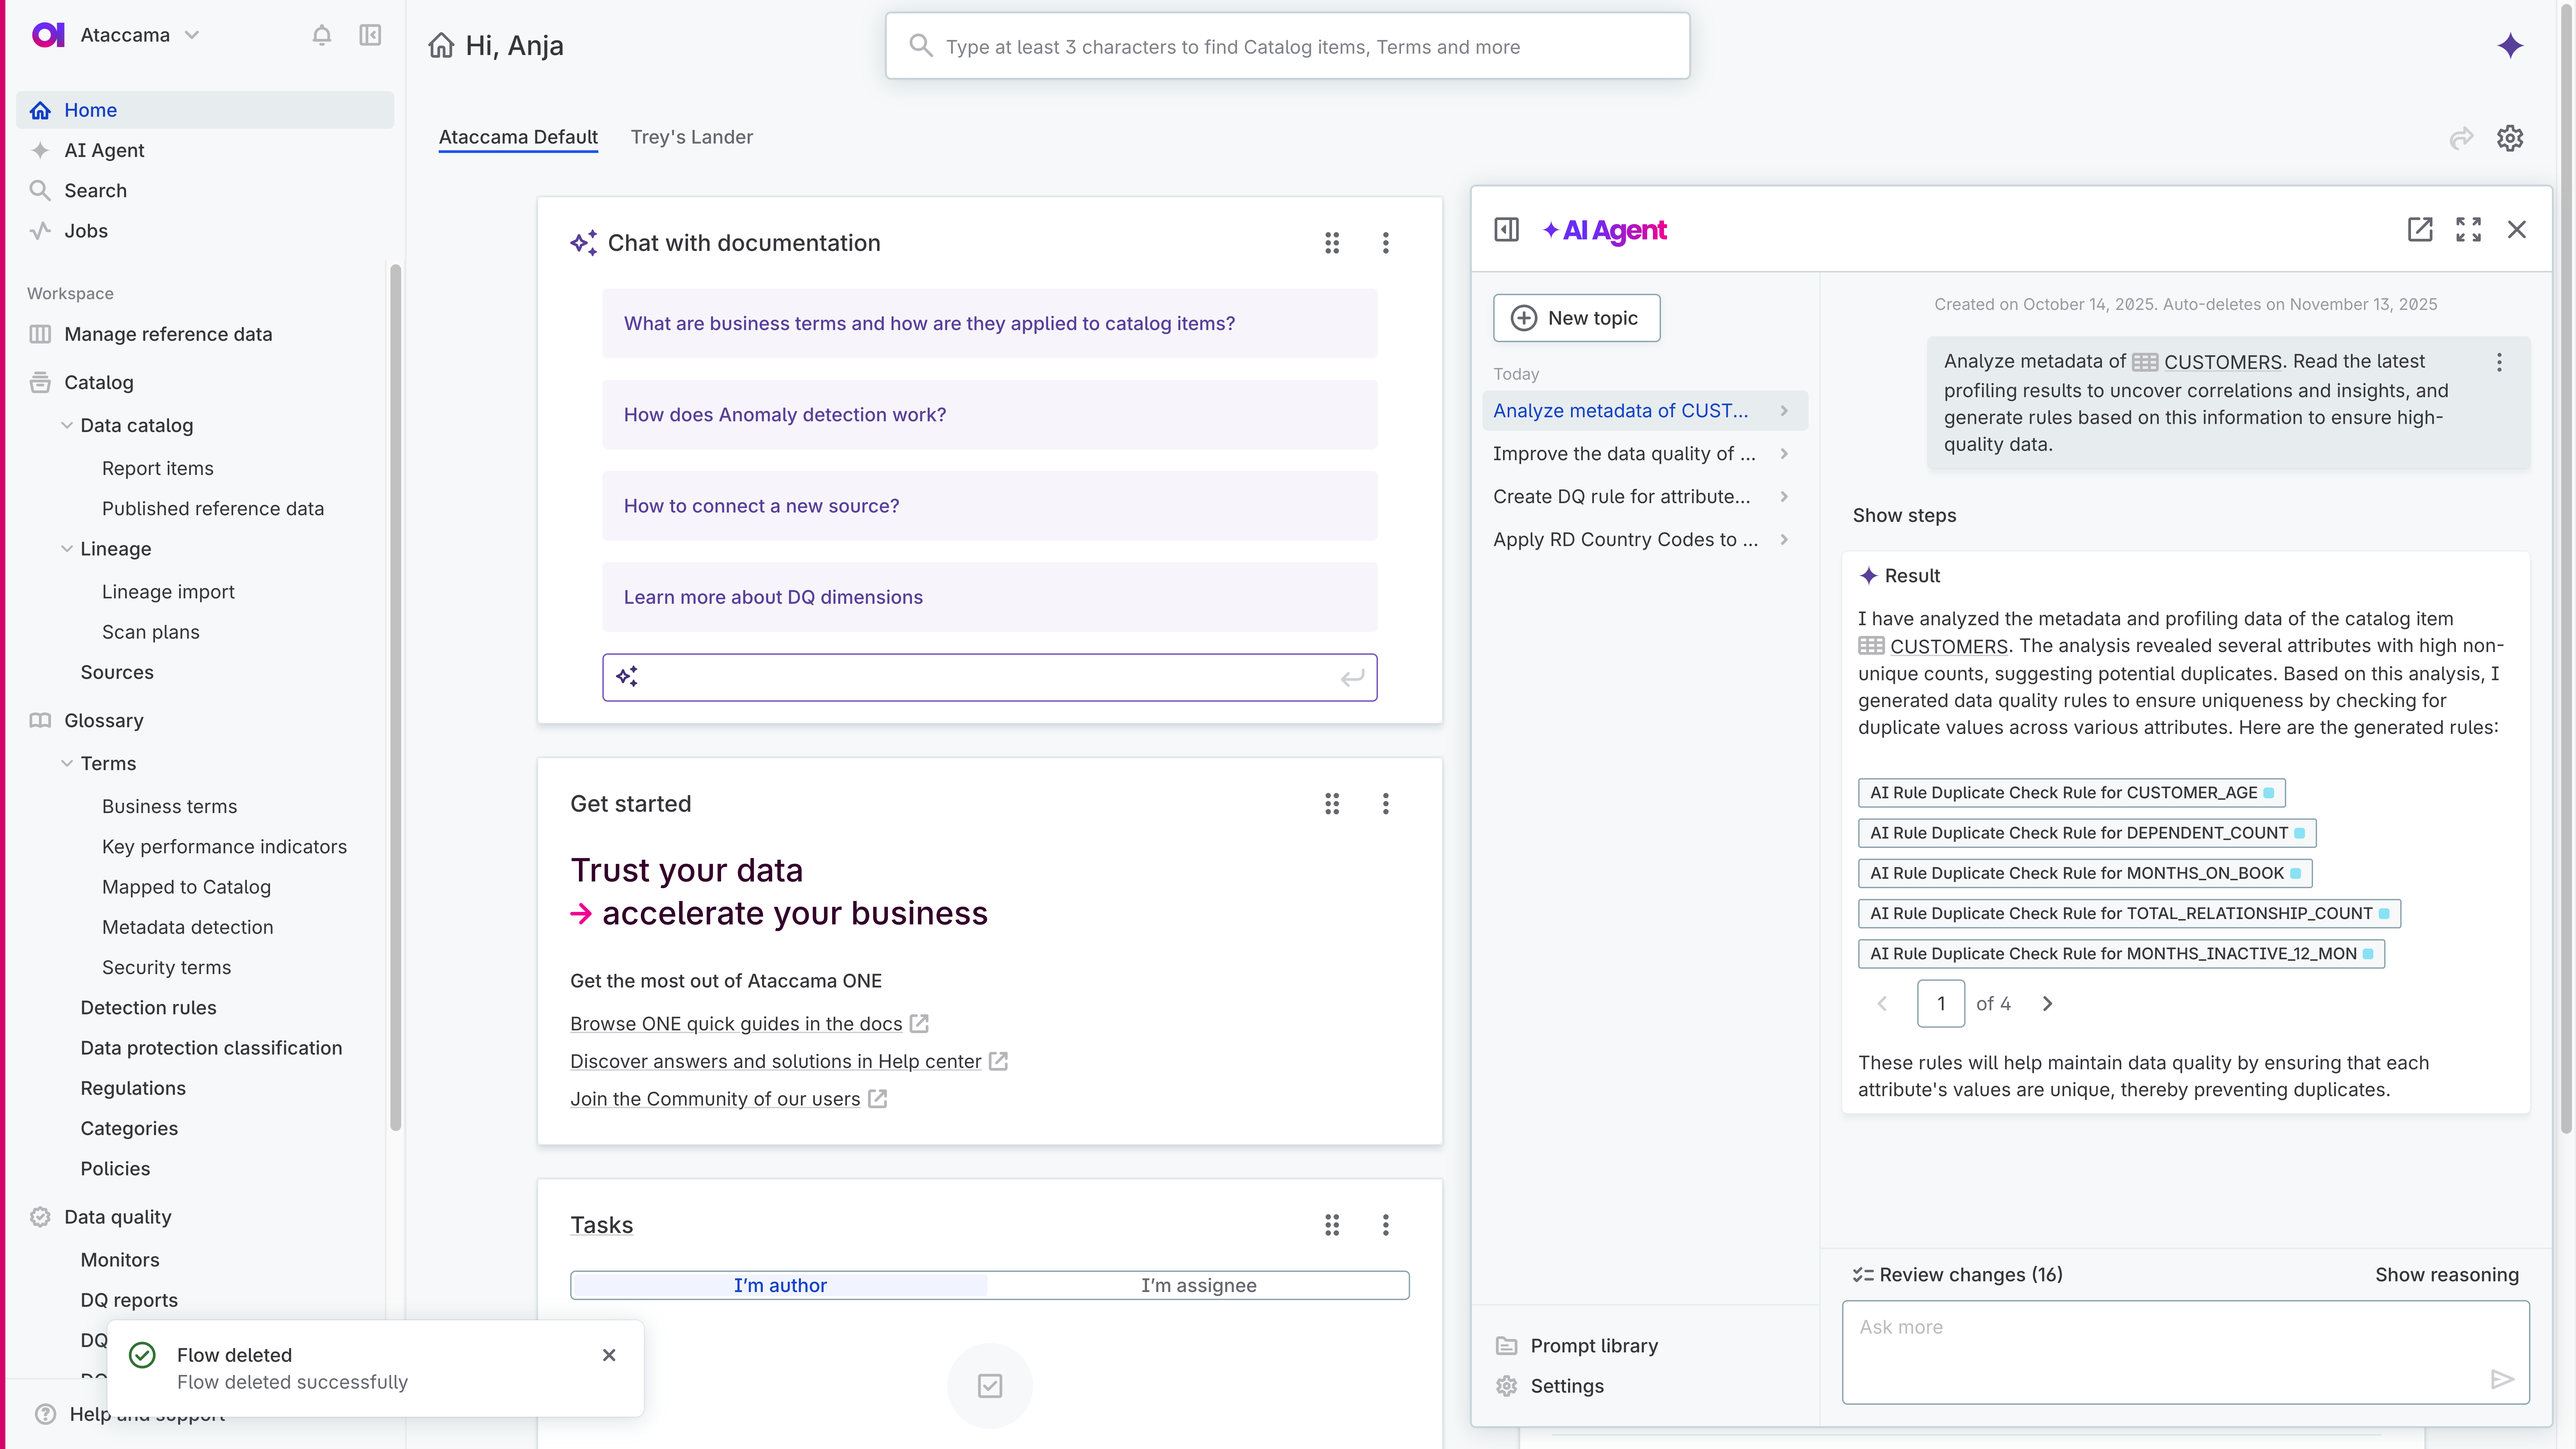Viewport: 2576px width, 1449px height.
Task: Go to next page of generated rules
Action: pos(2047,1004)
